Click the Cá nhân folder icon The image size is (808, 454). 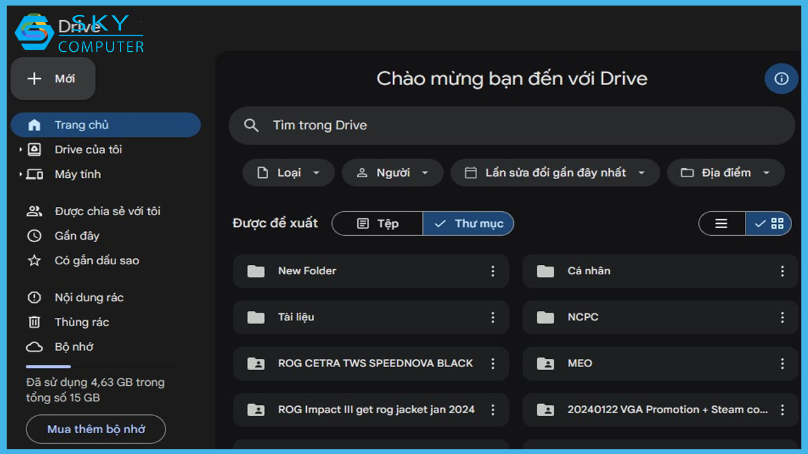(x=545, y=271)
